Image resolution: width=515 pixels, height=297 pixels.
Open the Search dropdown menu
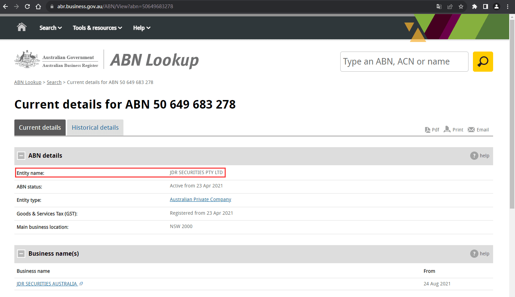coord(51,28)
